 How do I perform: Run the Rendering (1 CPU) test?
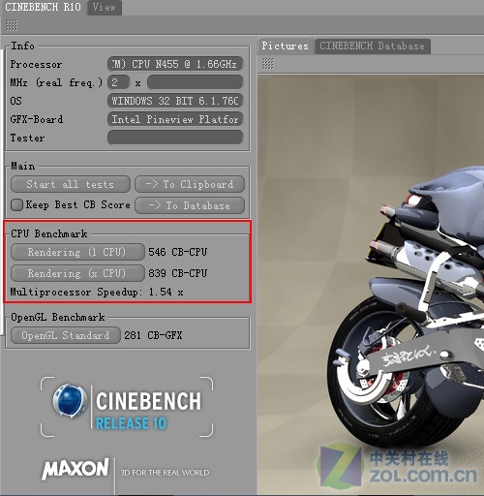77,252
